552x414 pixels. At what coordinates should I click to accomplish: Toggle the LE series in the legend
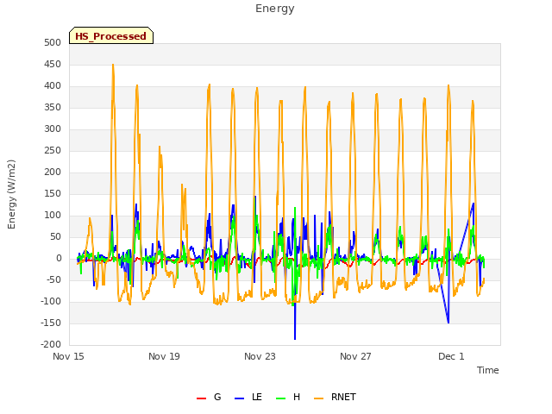pyautogui.click(x=248, y=397)
